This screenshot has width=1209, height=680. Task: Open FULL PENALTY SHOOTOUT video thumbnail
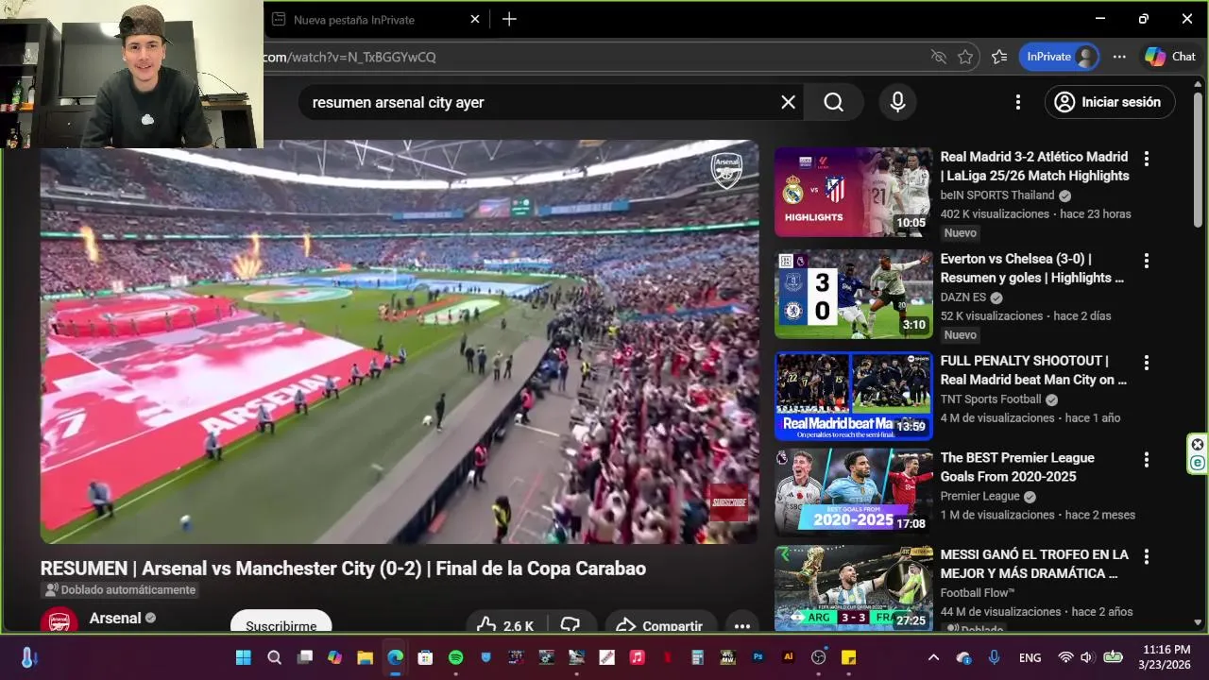853,396
